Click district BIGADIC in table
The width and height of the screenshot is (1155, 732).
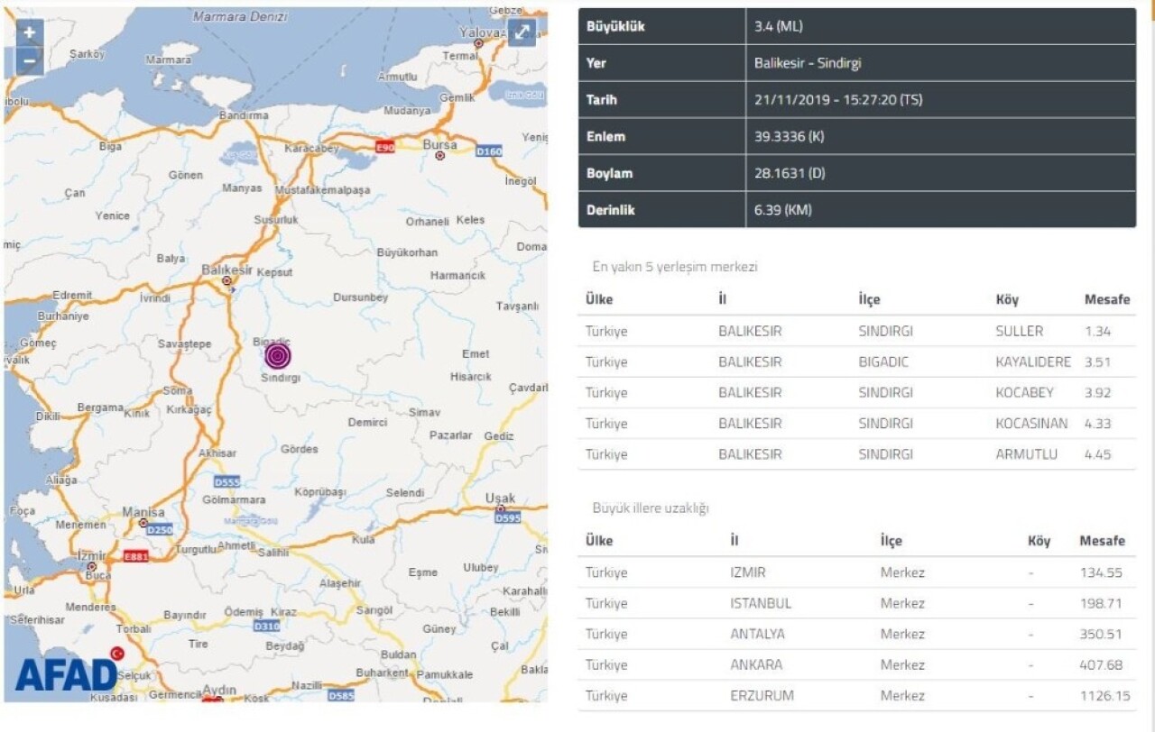(883, 361)
